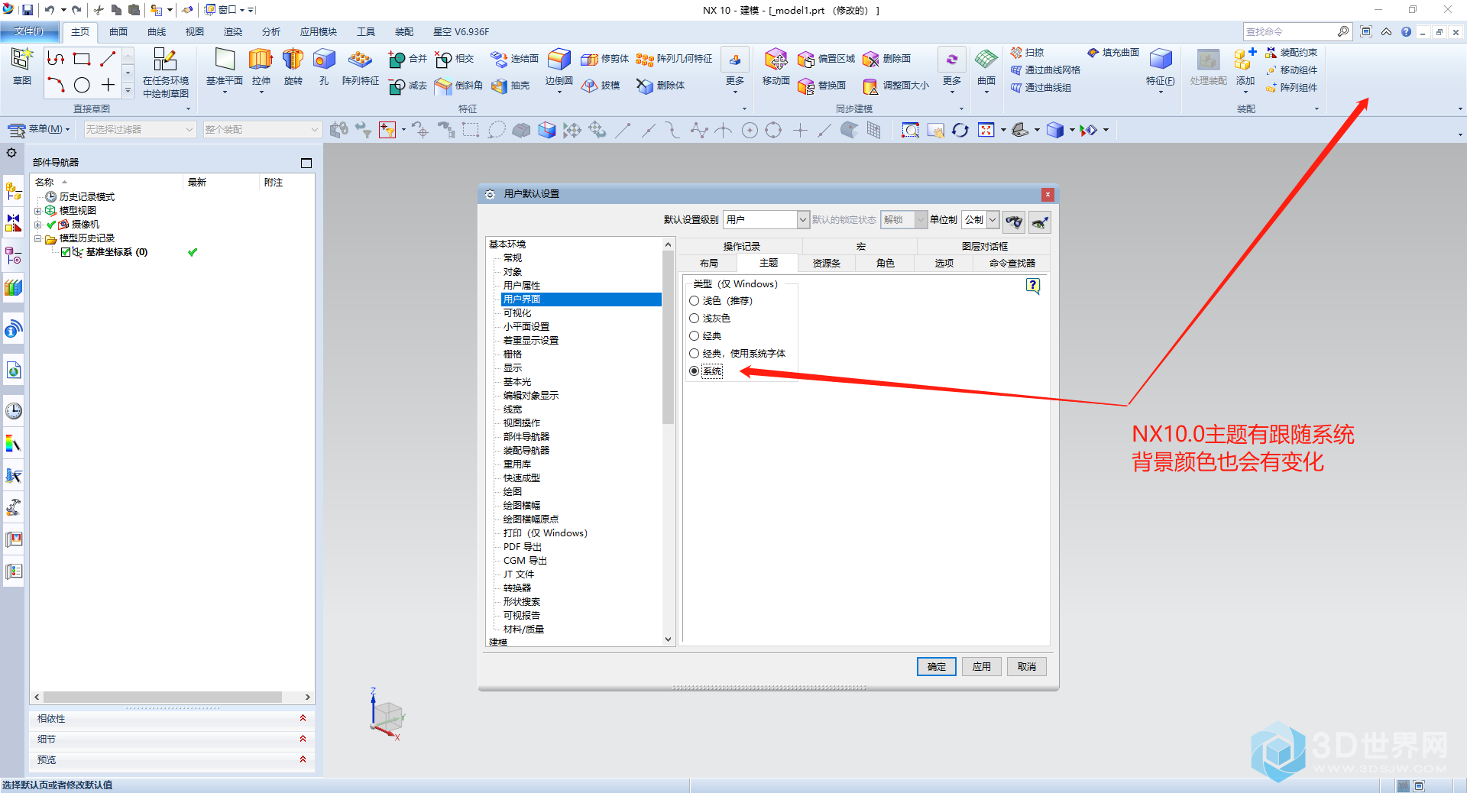The image size is (1467, 793).
Task: Close the 用户默认设置 dialog
Action: point(1048,195)
